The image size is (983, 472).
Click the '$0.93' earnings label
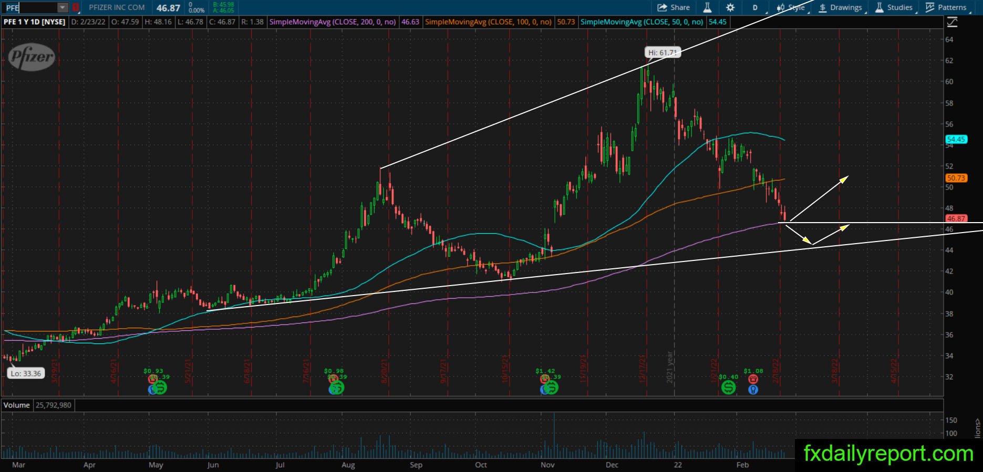[x=153, y=371]
